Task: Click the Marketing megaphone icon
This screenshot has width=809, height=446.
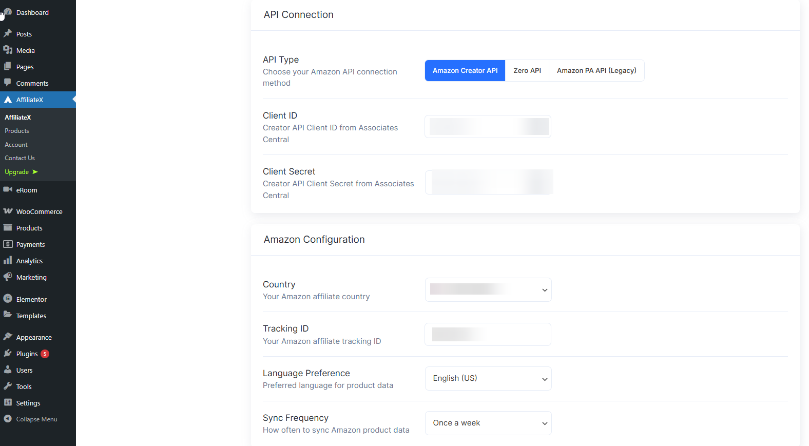Action: (x=8, y=277)
